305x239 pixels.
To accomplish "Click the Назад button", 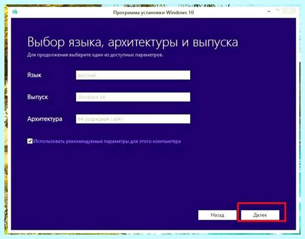I will 218,215.
